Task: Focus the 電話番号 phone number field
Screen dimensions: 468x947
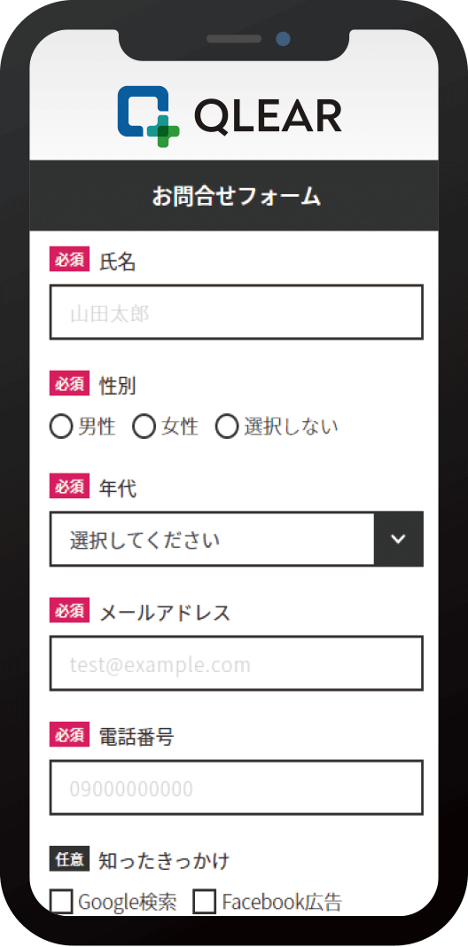Action: (x=236, y=787)
